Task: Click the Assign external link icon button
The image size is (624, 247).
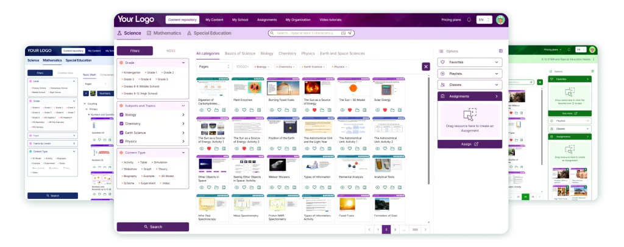Action: click(477, 144)
